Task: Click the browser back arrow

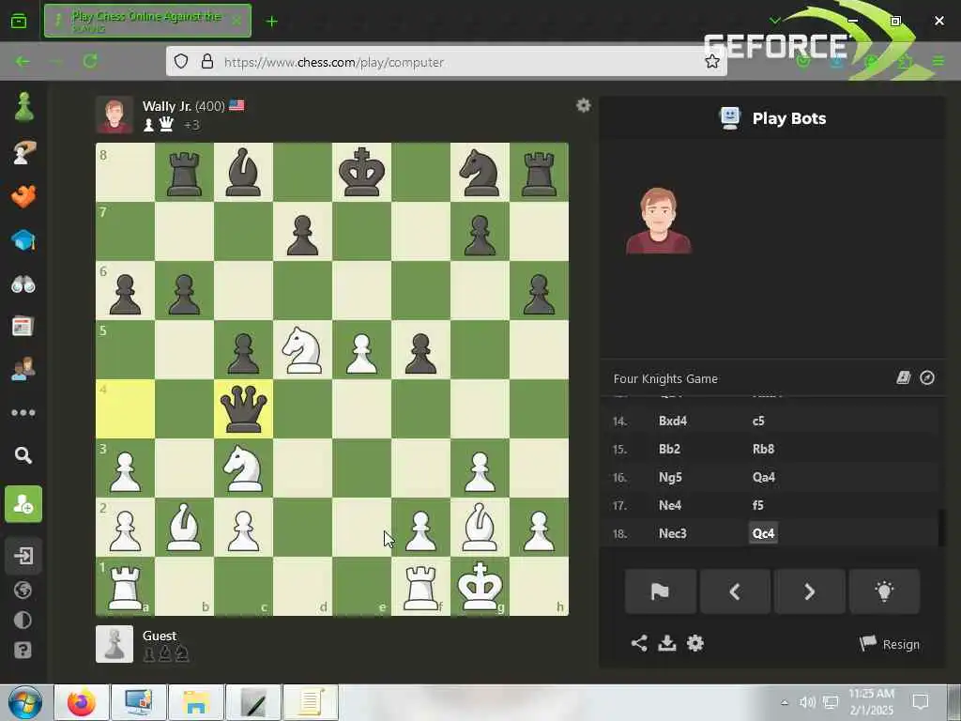Action: coord(23,61)
